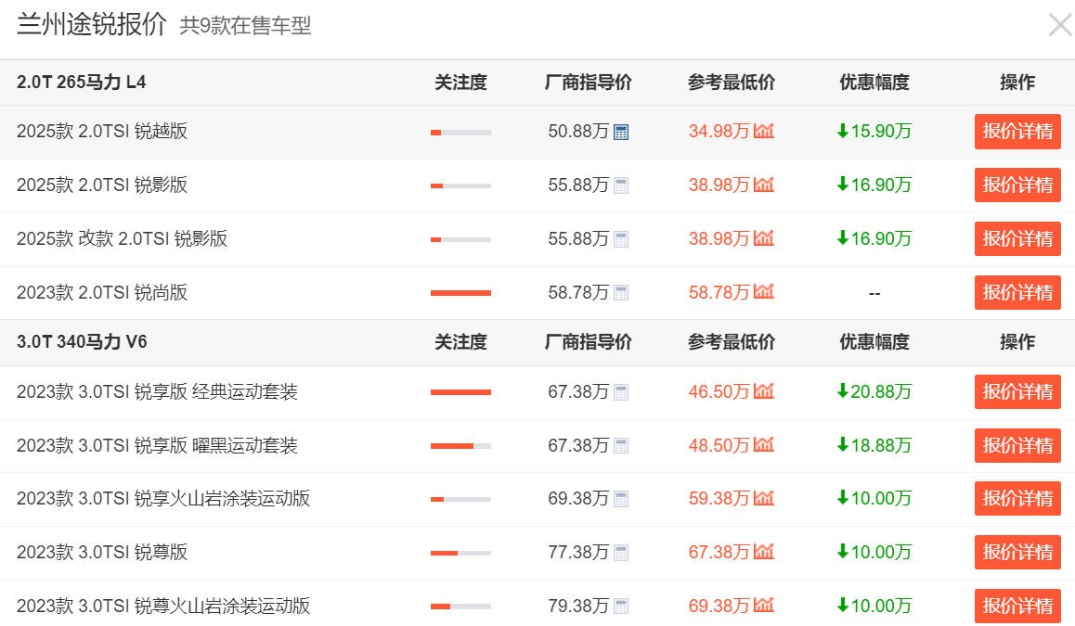Open model link 2025款 2.0TSI 锐越版
The width and height of the screenshot is (1075, 626).
pos(102,131)
